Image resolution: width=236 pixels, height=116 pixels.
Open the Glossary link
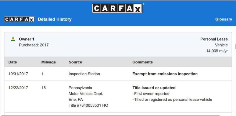[224, 19]
